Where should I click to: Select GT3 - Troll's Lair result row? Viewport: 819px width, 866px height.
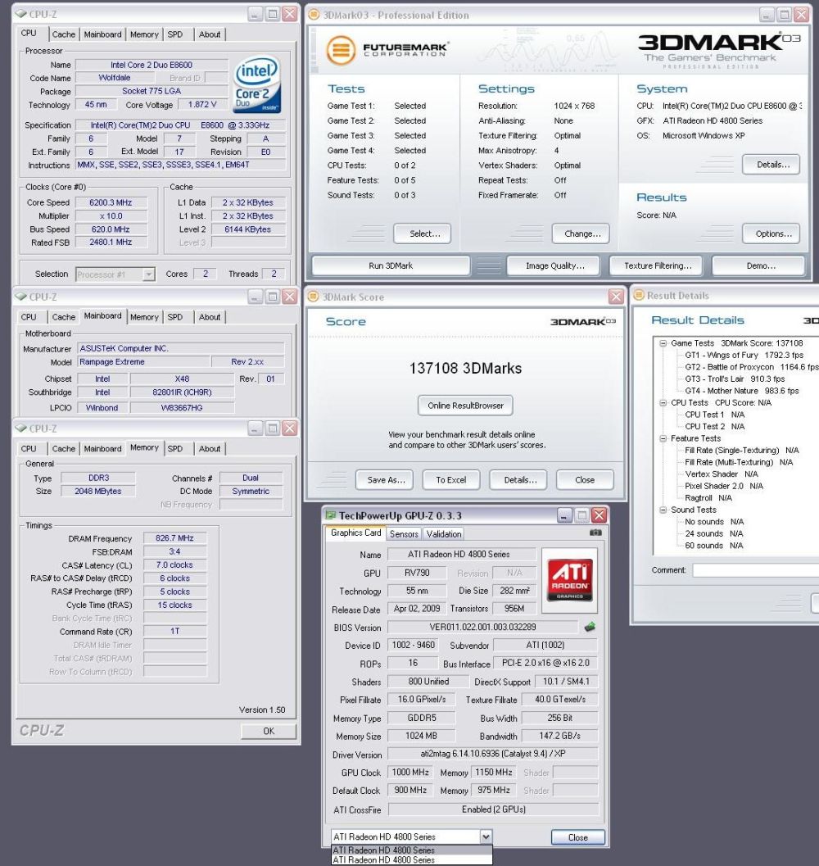coord(735,379)
